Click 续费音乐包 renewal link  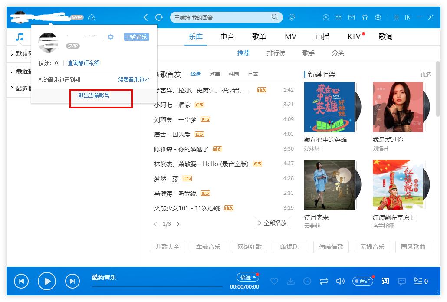coord(131,80)
